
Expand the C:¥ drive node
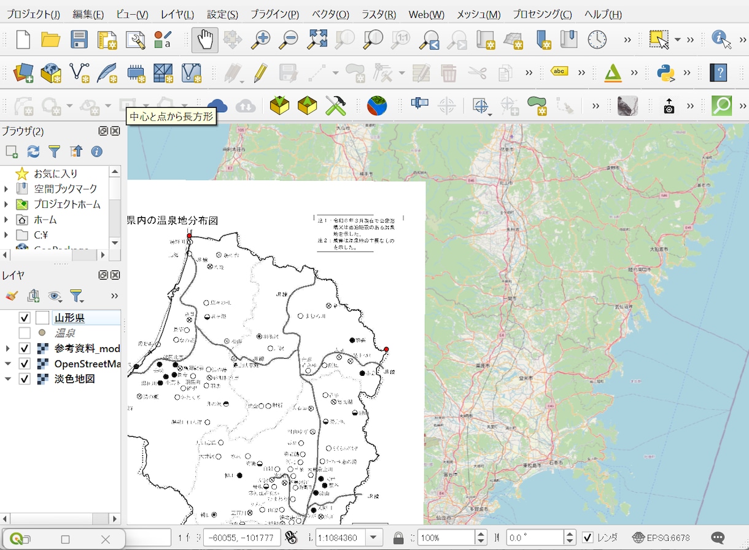pos(7,235)
